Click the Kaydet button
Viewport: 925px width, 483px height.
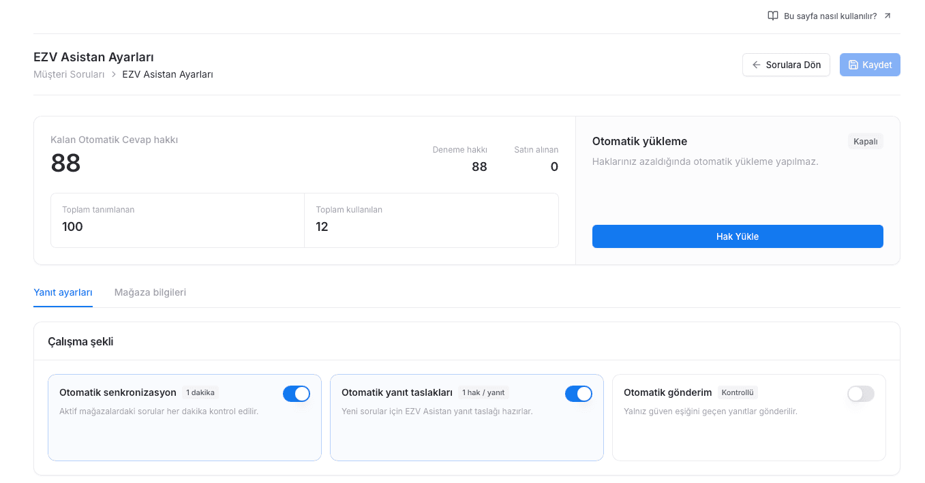tap(870, 65)
